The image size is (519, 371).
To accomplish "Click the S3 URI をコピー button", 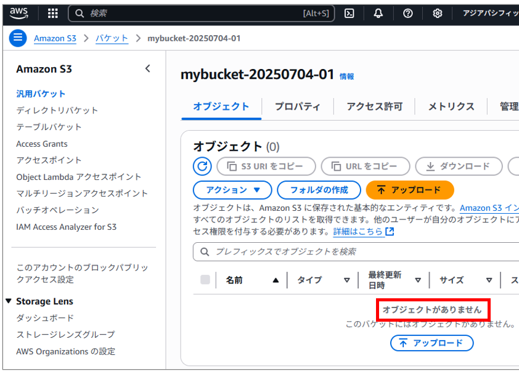I will pyautogui.click(x=266, y=166).
